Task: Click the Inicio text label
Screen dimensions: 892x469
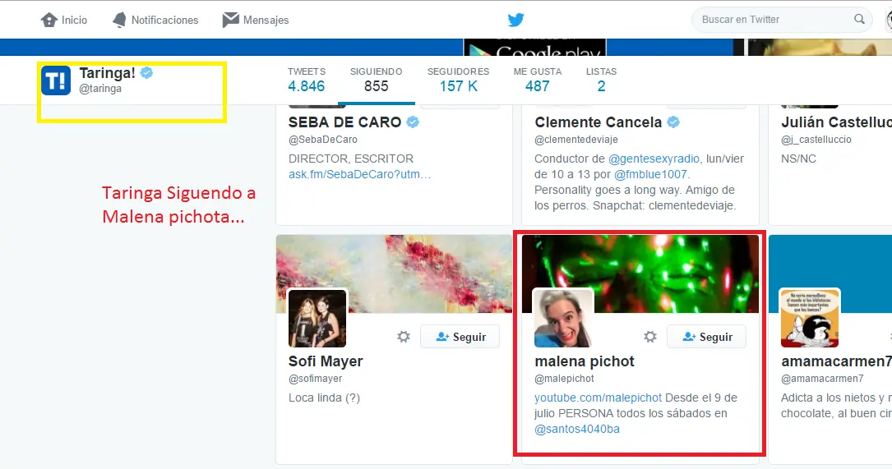Action: [x=75, y=20]
